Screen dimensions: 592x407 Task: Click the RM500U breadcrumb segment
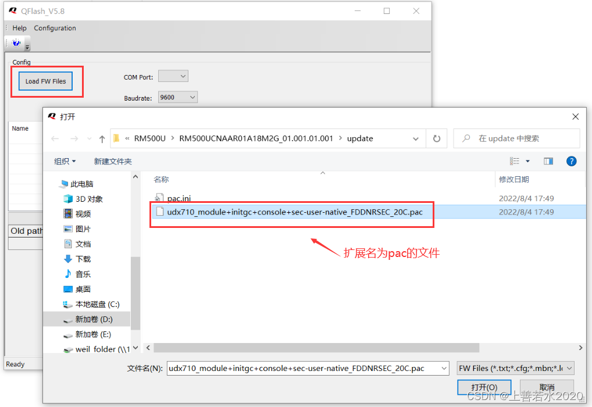(x=150, y=138)
